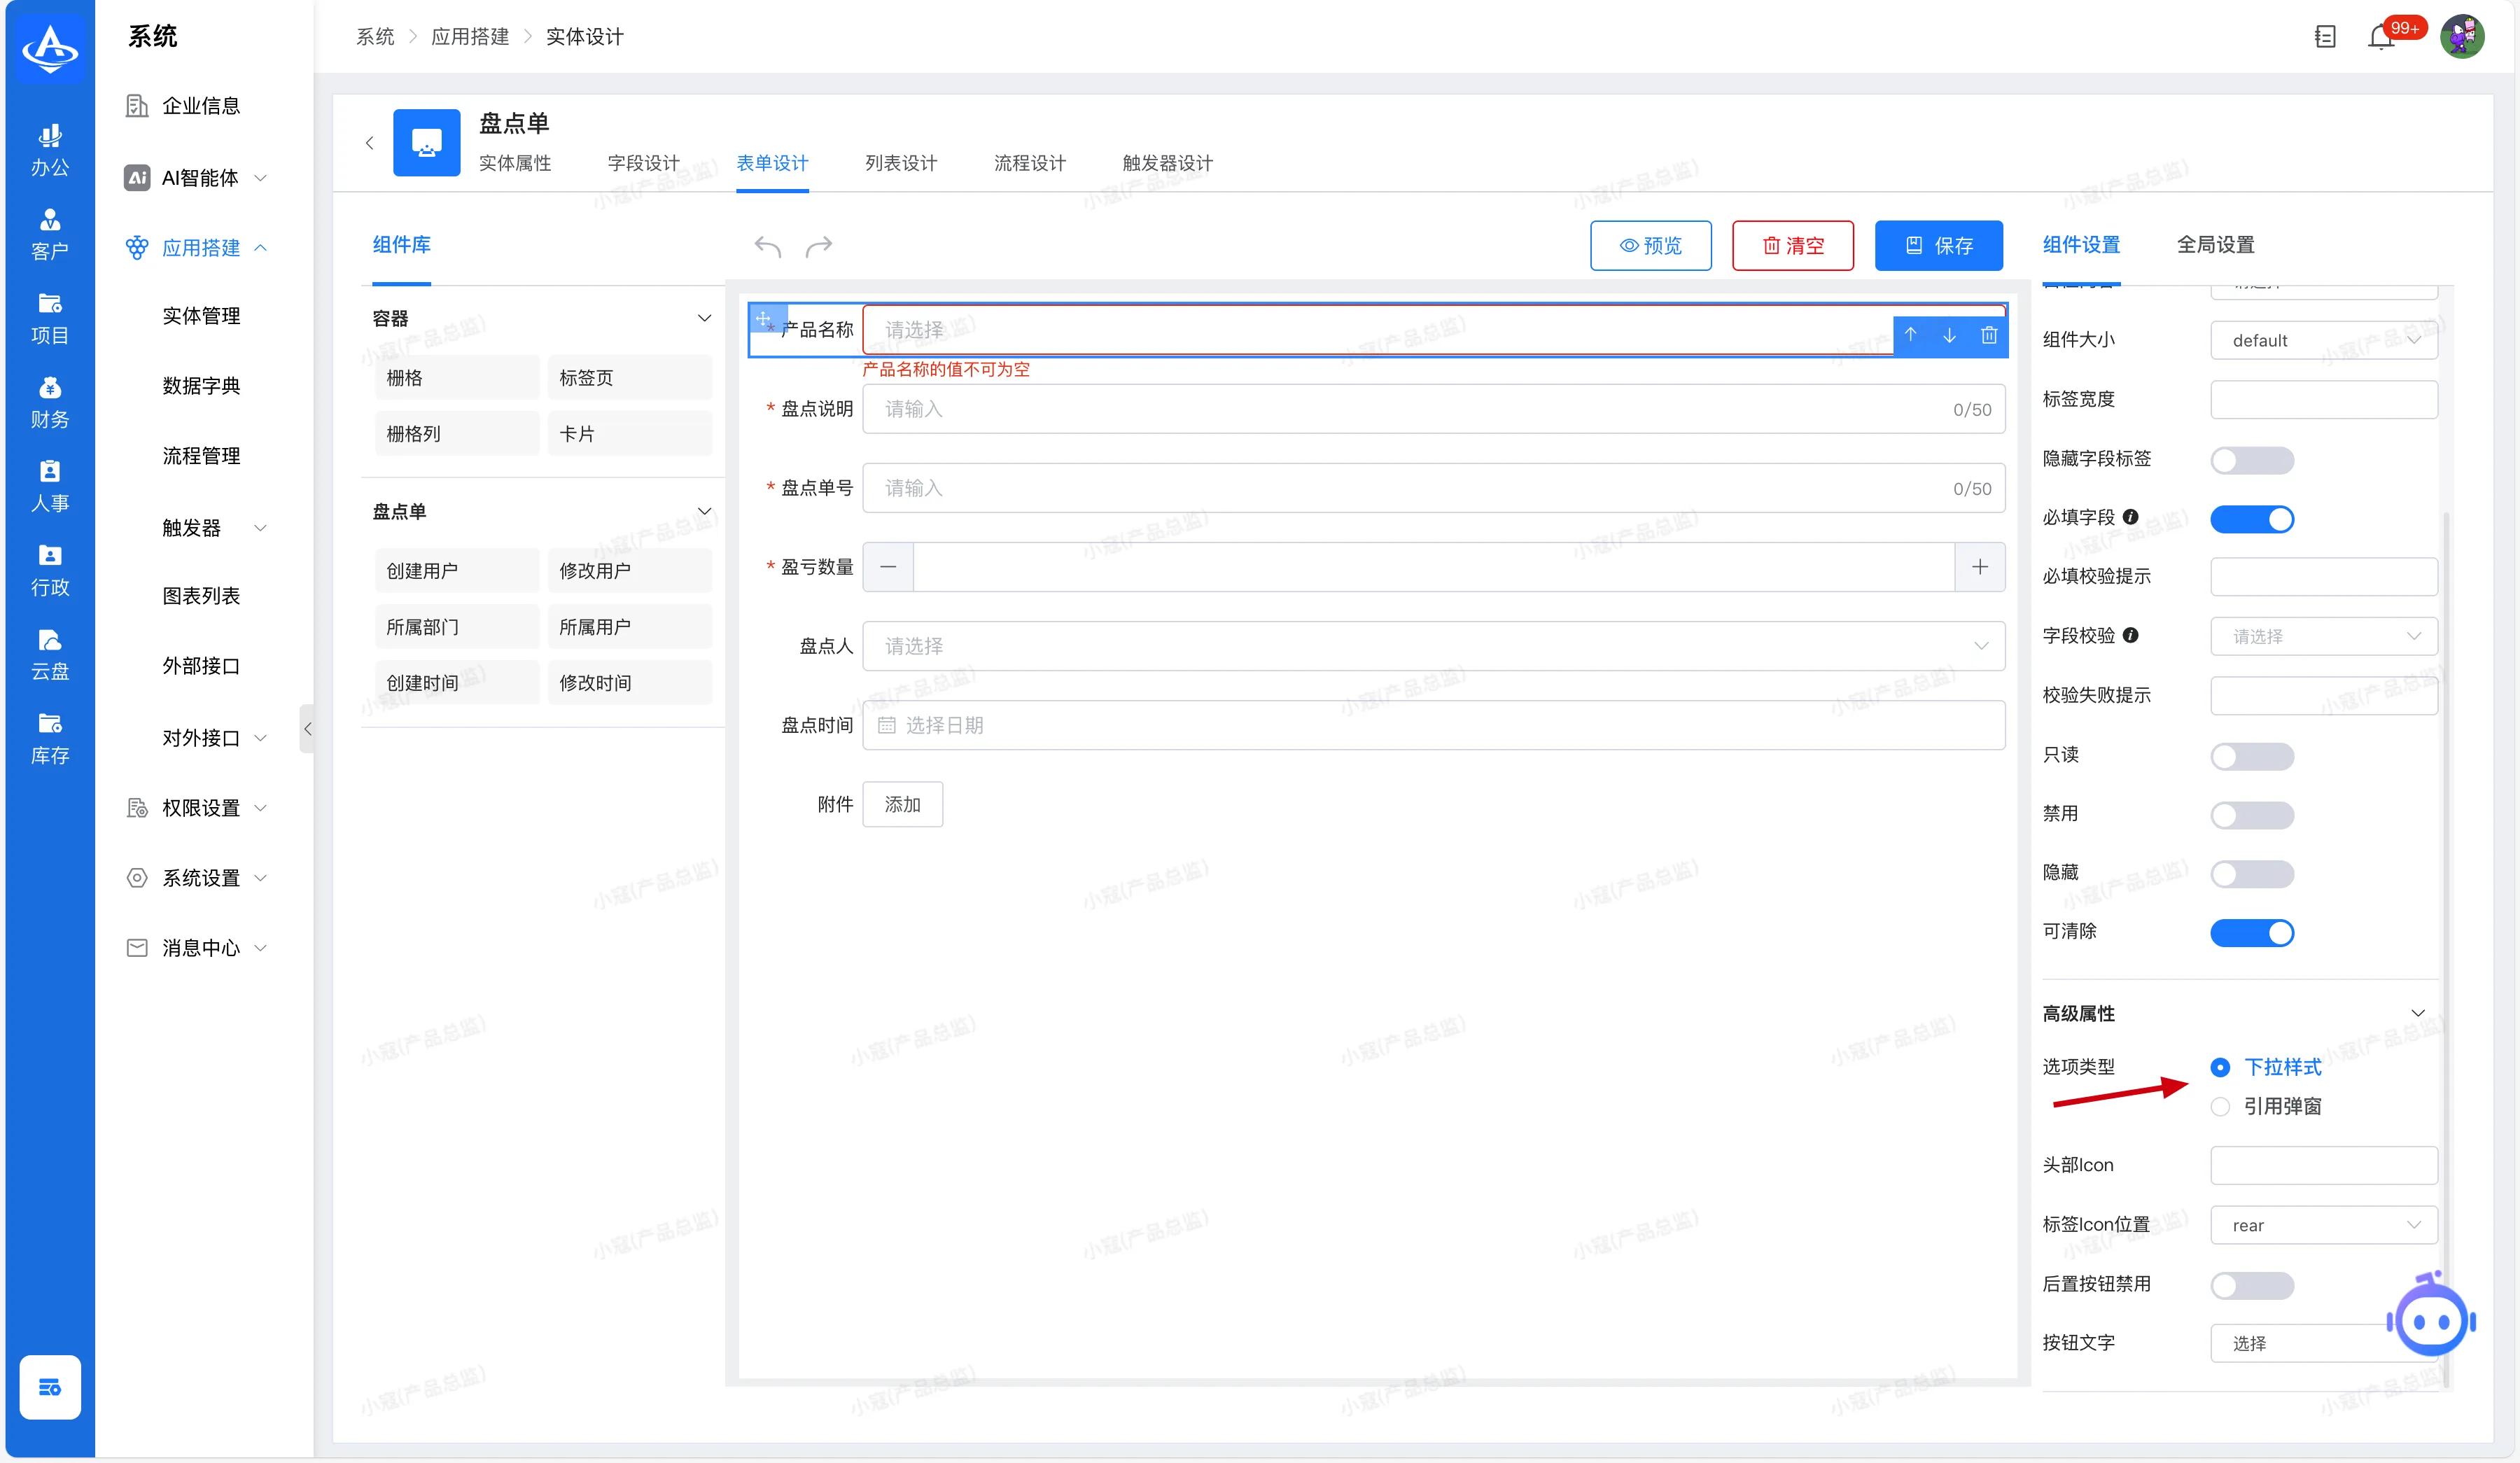This screenshot has width=2520, height=1463.
Task: Delete the 产品名称 field with trash icon
Action: click(1989, 335)
